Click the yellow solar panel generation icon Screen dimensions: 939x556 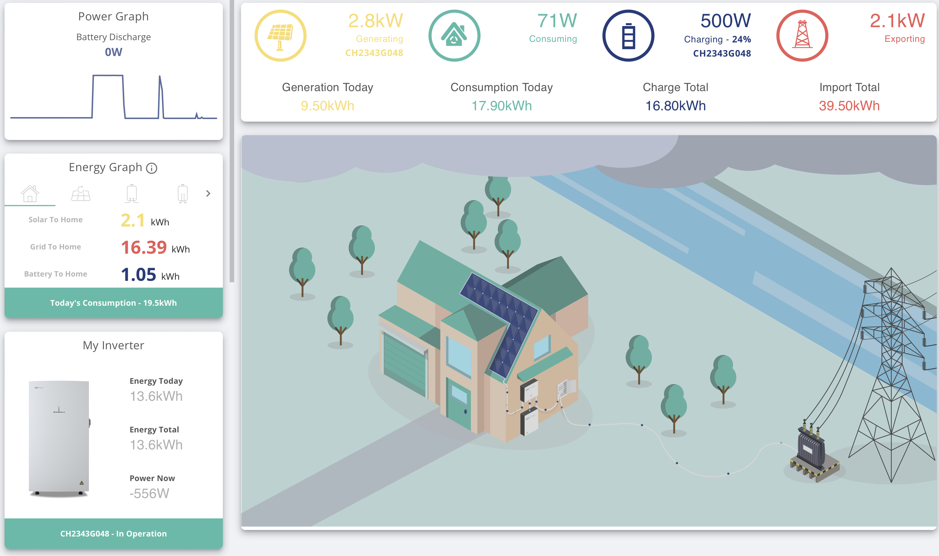click(280, 36)
